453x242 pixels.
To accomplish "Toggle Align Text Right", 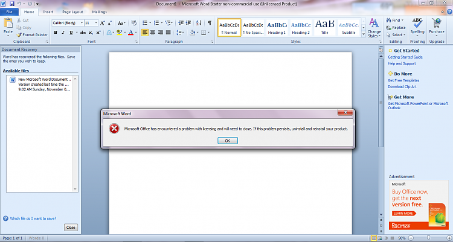I will pos(160,33).
